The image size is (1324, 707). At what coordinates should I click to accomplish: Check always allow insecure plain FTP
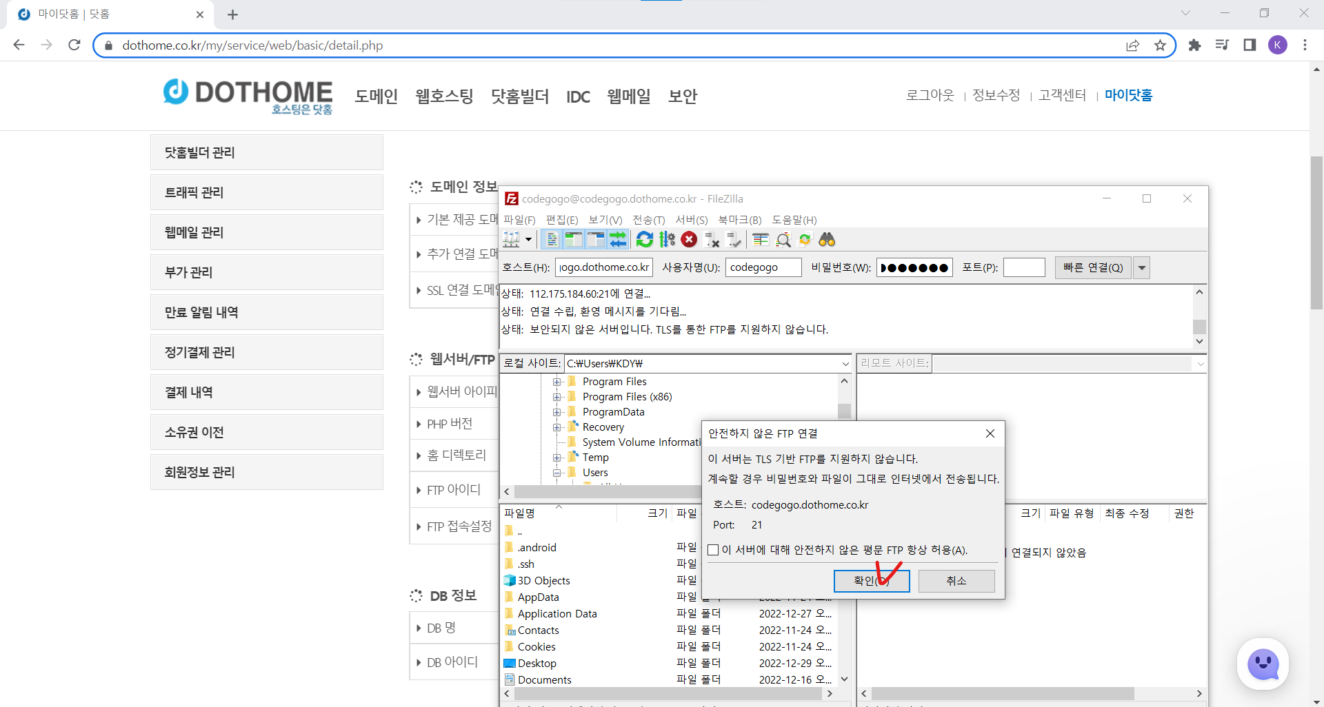[x=714, y=550]
